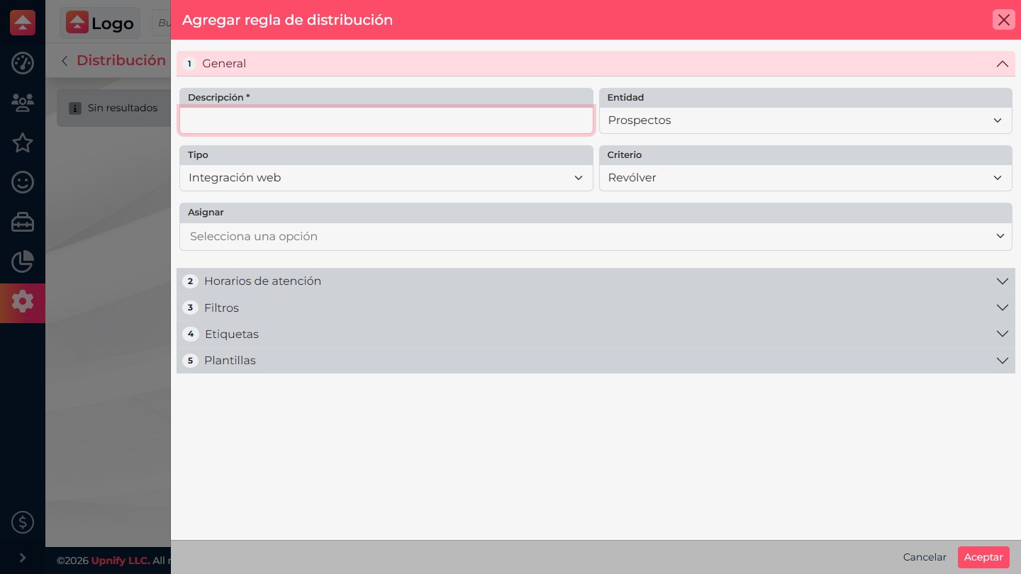
Task: Open the Tipo dropdown showing Integración web
Action: tap(386, 178)
